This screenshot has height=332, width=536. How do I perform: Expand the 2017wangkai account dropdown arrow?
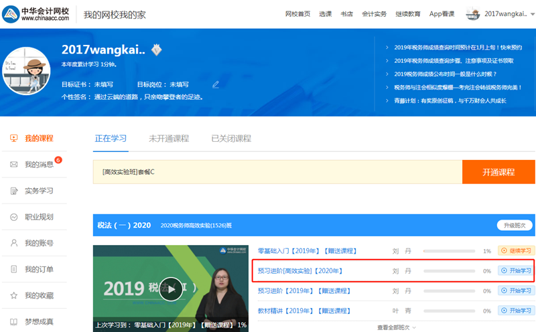532,14
